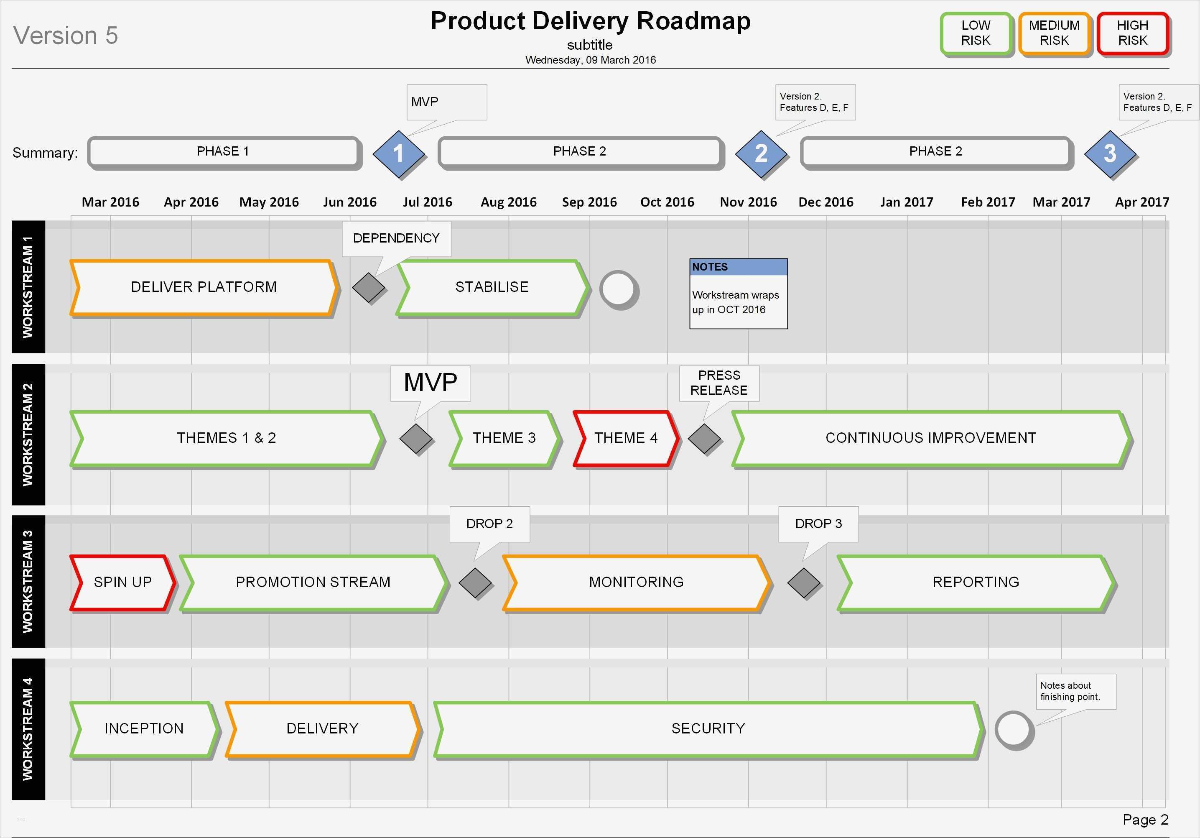
Task: Select the THEME 4 high-risk chevron
Action: point(626,438)
